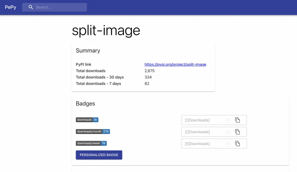Click the PyPI link label
Screen dimensions: 297x172
[84, 64]
